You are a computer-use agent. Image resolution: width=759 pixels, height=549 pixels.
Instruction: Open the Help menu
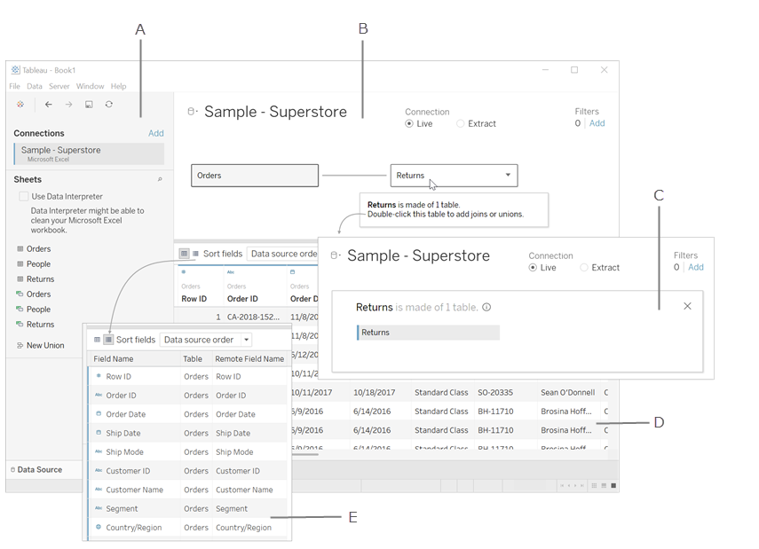coord(118,86)
